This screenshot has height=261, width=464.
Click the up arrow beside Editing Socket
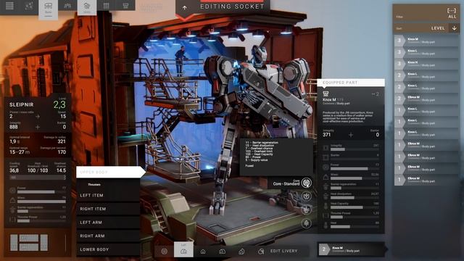pyautogui.click(x=185, y=8)
